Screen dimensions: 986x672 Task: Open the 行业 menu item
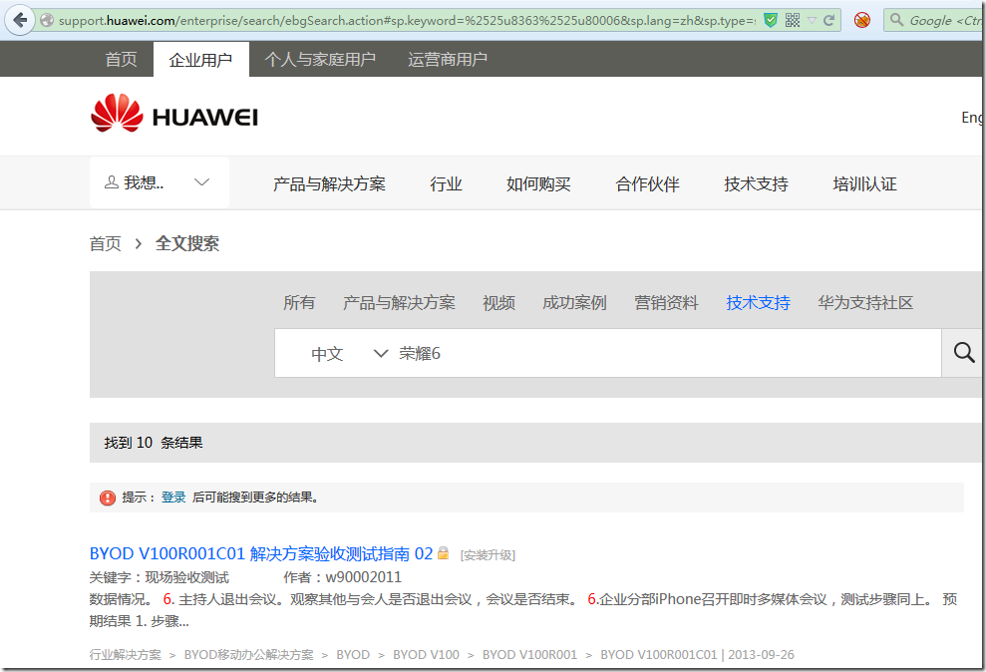coord(446,184)
